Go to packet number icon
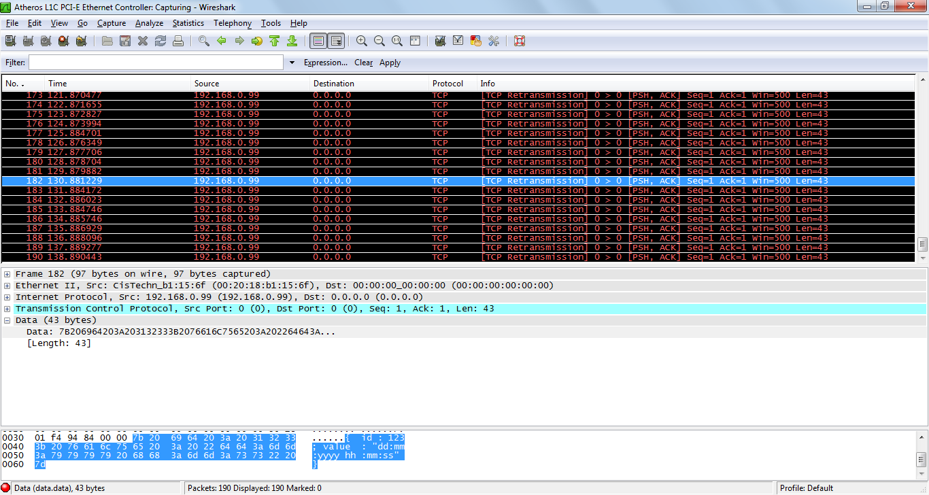 257,41
